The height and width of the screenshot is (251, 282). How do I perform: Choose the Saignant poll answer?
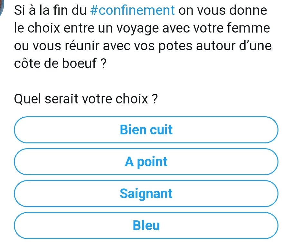(146, 194)
